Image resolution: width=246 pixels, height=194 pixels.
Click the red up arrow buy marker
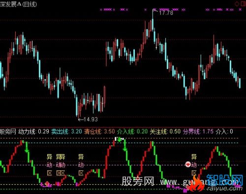tap(47, 184)
